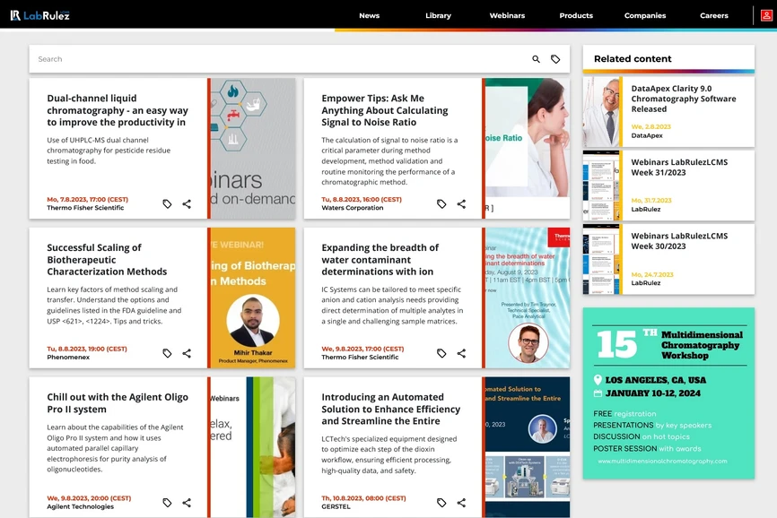Share the Dual-channel liquid chromatography webinar

[187, 203]
